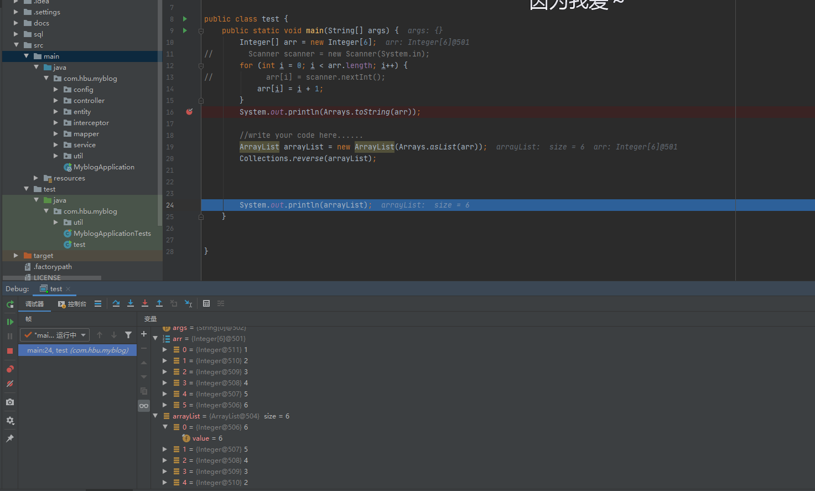
Task: Click the frames filter funnel icon
Action: click(x=128, y=335)
